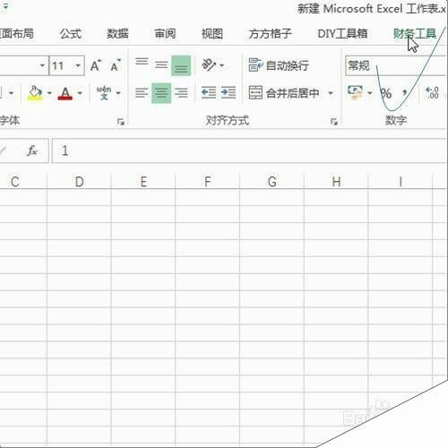The height and width of the screenshot is (448, 448).
Task: Open the 审阅 tab
Action: (165, 34)
